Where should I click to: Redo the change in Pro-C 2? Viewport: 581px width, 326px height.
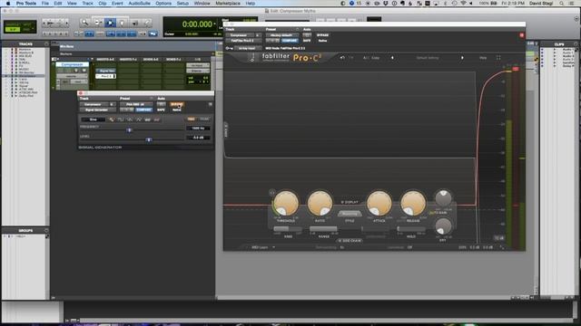tap(351, 58)
